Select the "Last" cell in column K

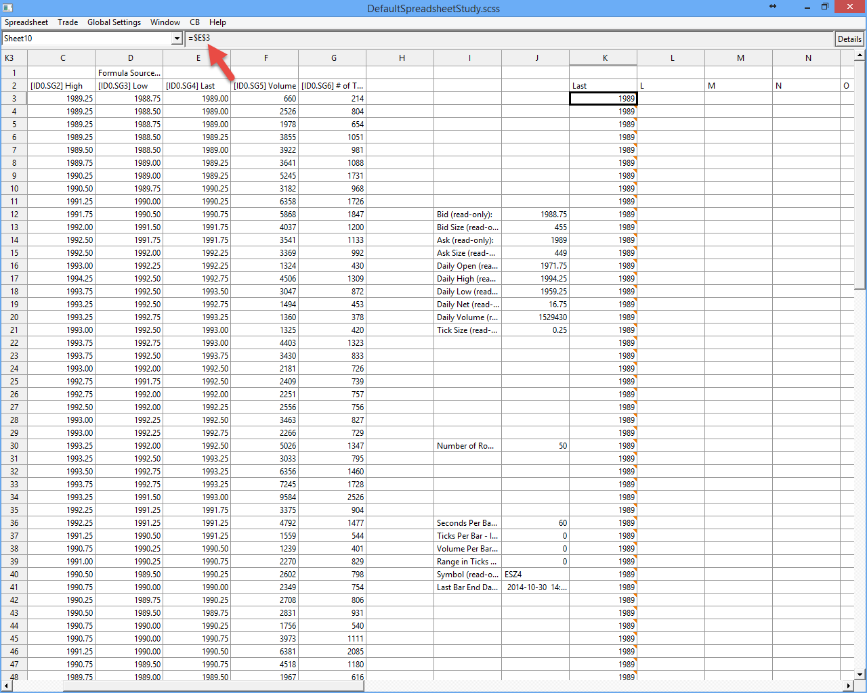604,86
